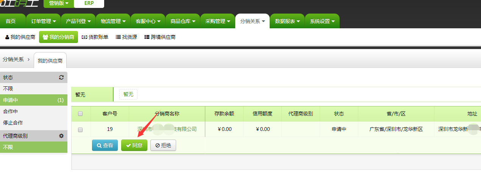481x183 pixels.
Task: Tick the checkbox for customer row 19
Action: [80, 129]
